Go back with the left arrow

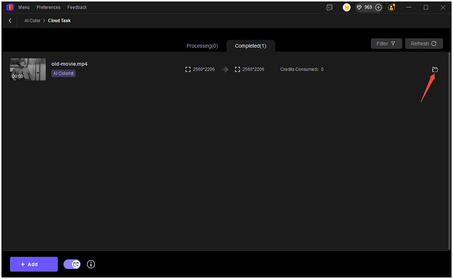coord(10,21)
